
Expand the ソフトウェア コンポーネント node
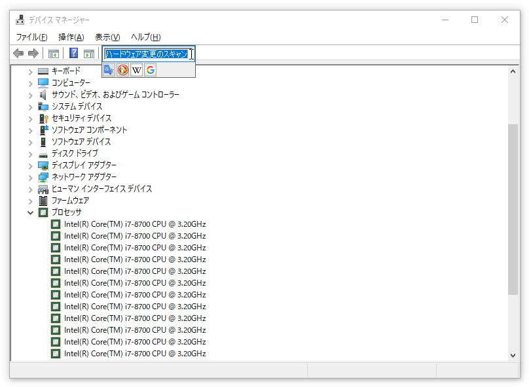click(30, 131)
